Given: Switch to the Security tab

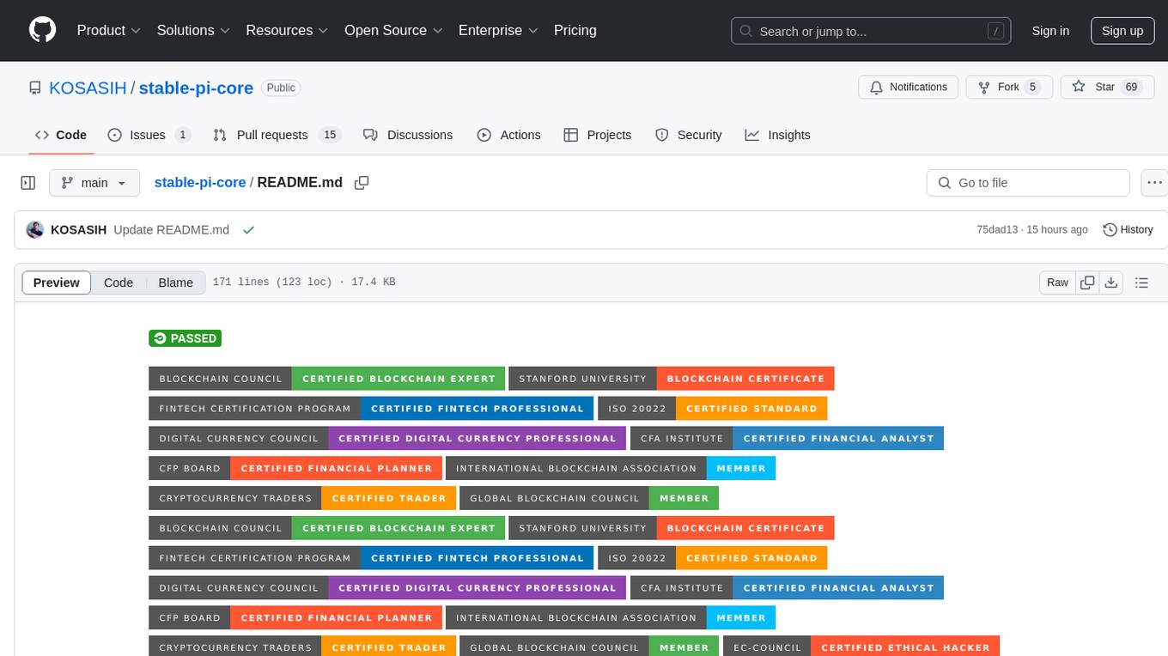Looking at the screenshot, I should coord(689,135).
